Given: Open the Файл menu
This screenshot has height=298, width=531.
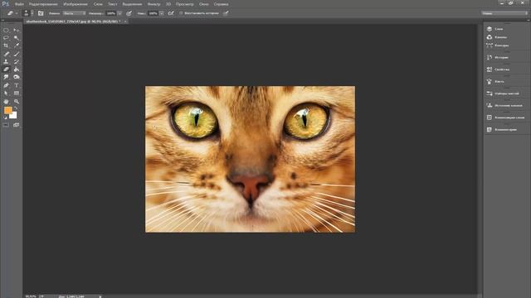Looking at the screenshot, I should click(19, 4).
